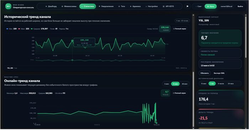Switch theme to Свет
The image size is (249, 130).
click(x=198, y=6)
